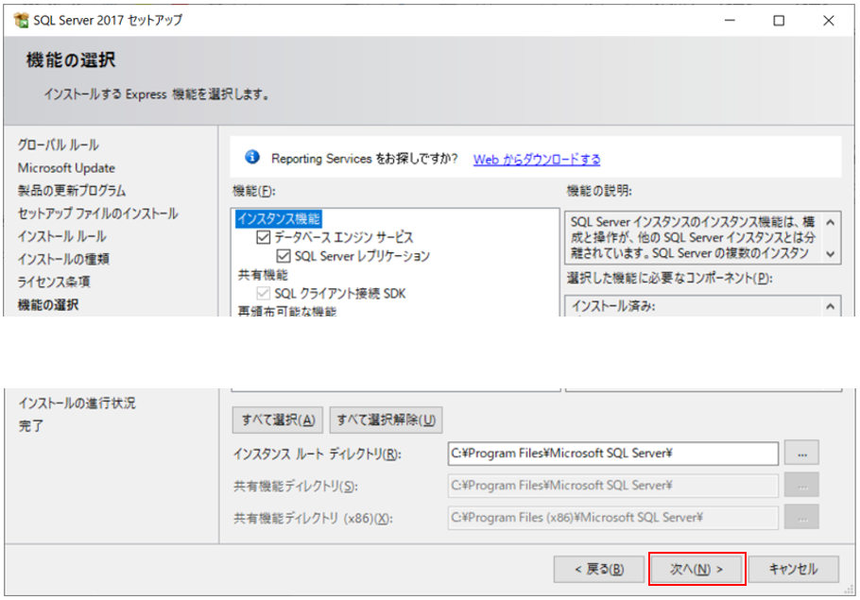The width and height of the screenshot is (860, 600).
Task: Click the SQL Server setup package icon
Action: 21,20
